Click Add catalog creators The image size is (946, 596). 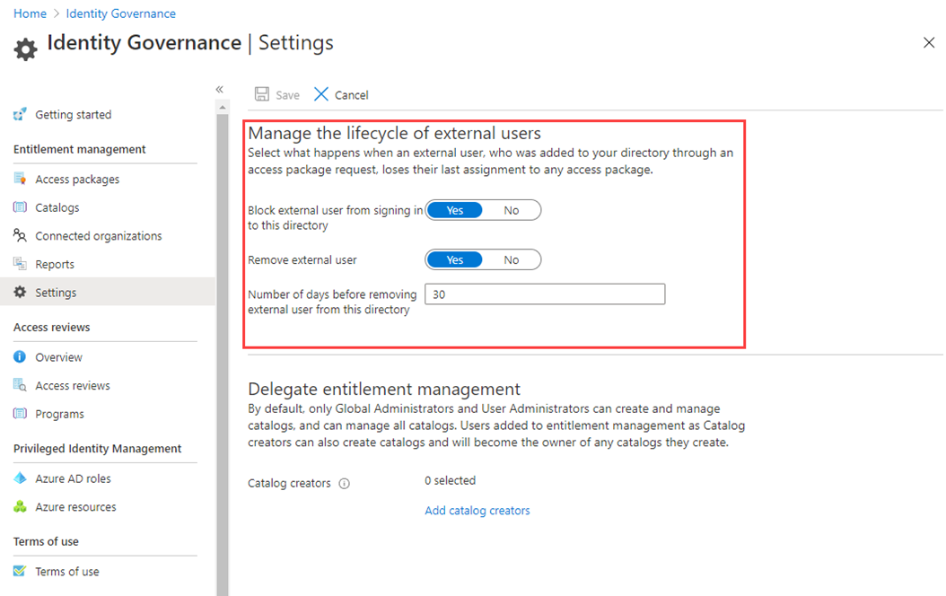pyautogui.click(x=477, y=509)
